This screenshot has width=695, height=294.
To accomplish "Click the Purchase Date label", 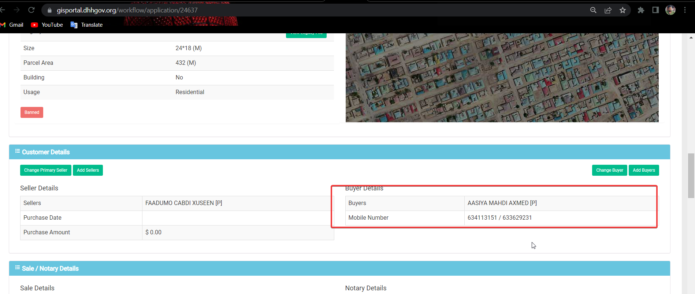I will point(42,218).
